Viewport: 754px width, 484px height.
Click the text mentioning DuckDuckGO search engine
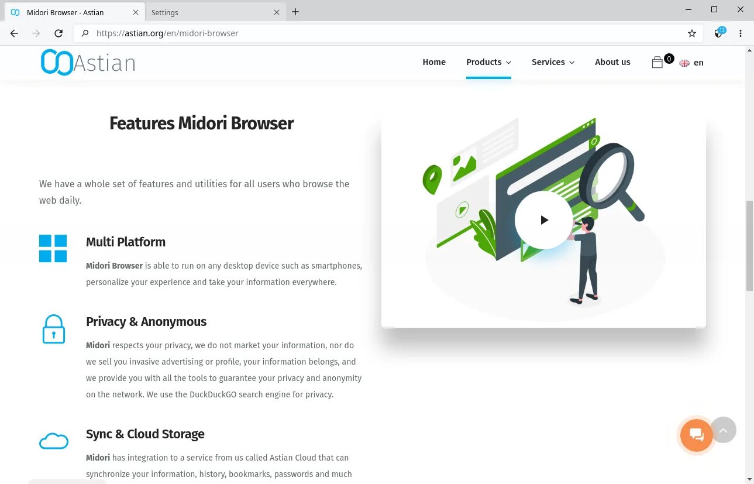240,394
